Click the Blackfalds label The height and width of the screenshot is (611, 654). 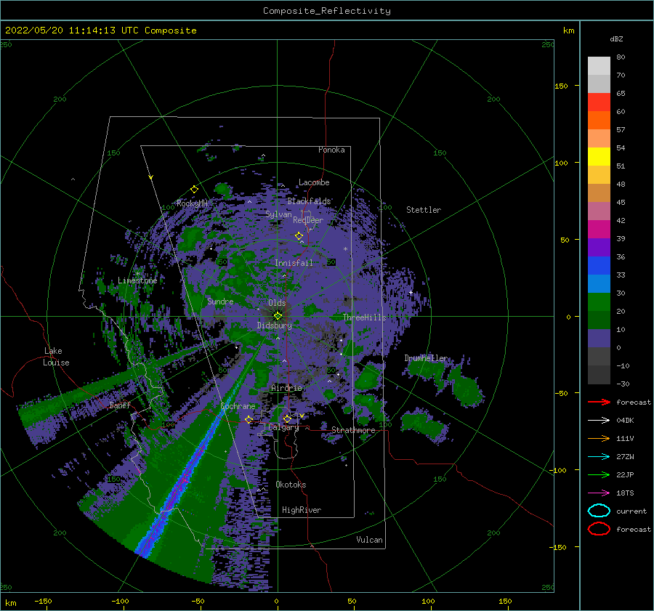tap(309, 201)
